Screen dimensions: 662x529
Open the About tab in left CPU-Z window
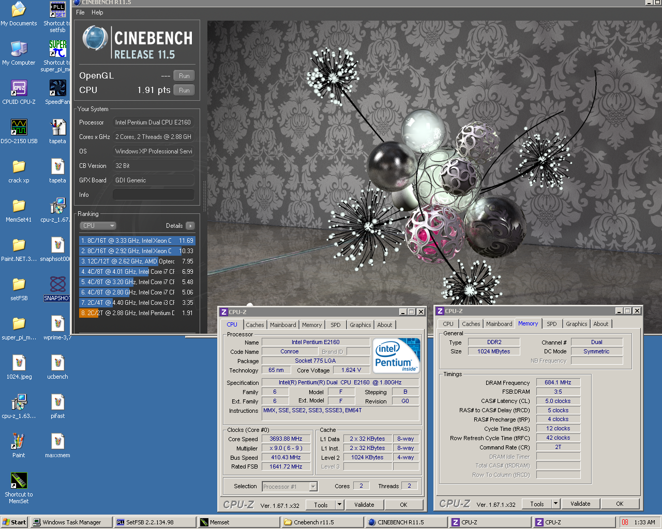tap(384, 325)
